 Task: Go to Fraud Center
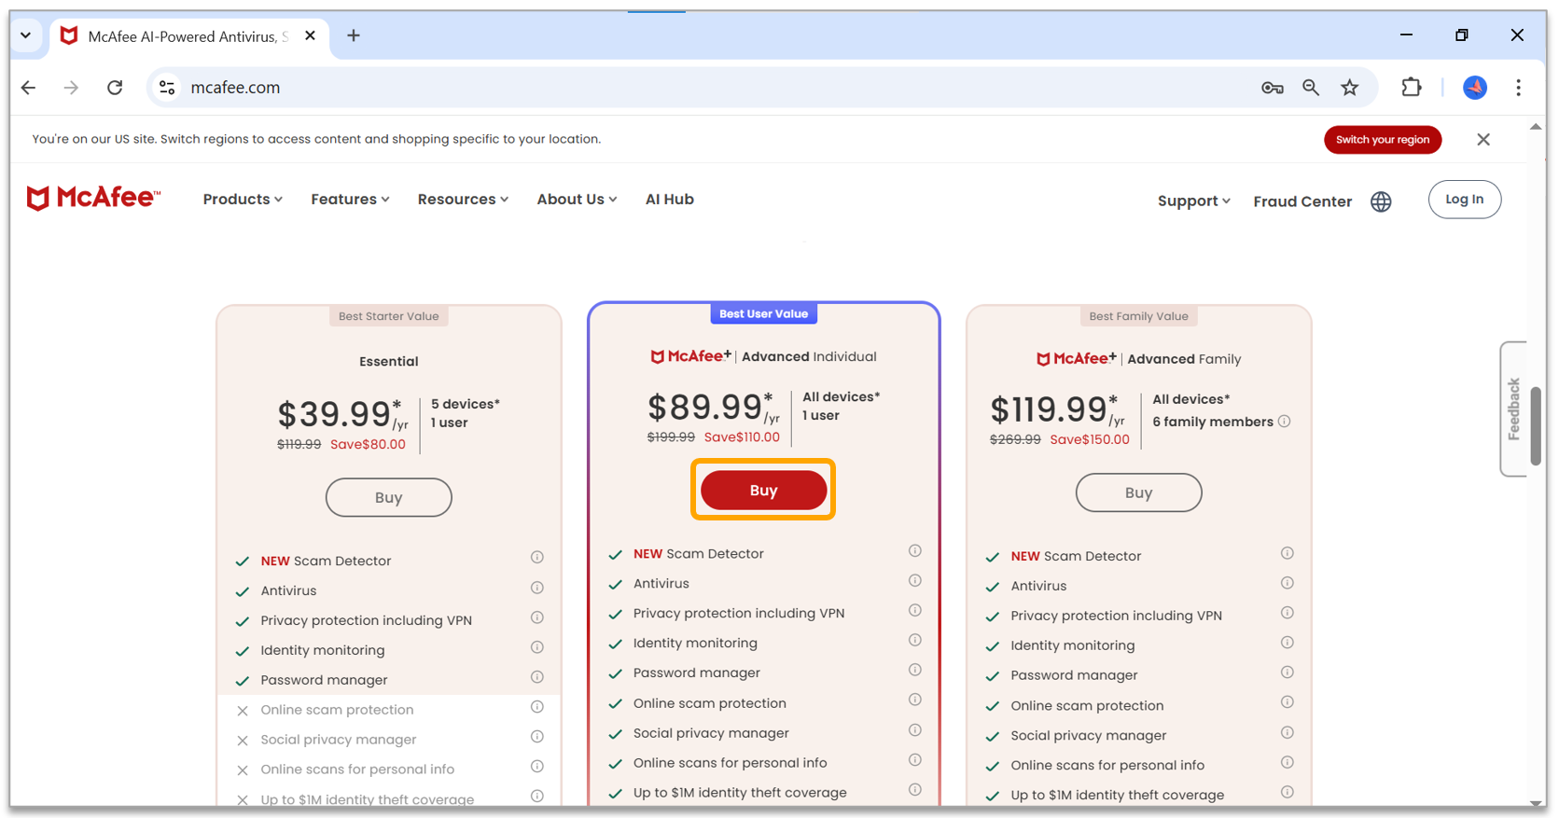click(1301, 201)
